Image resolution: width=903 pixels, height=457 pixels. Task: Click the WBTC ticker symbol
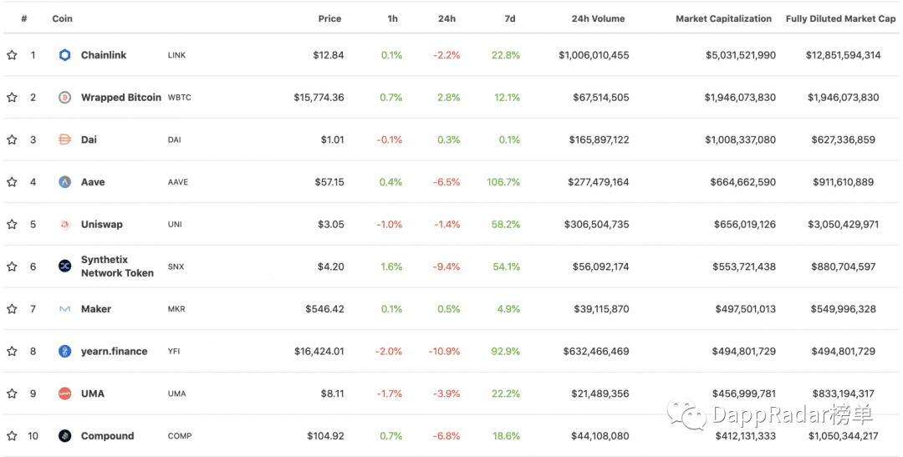[x=179, y=97]
